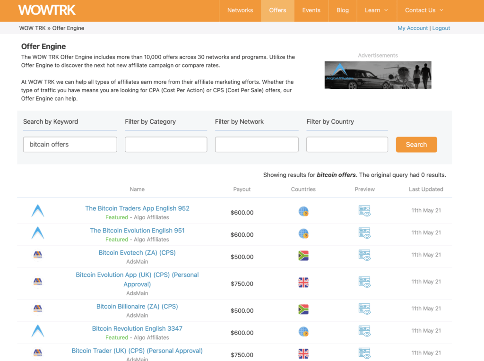Viewport: 484px width, 361px height.
Task: Click the globe icon for Bitcoin Evolution English 951
Action: pos(303,233)
